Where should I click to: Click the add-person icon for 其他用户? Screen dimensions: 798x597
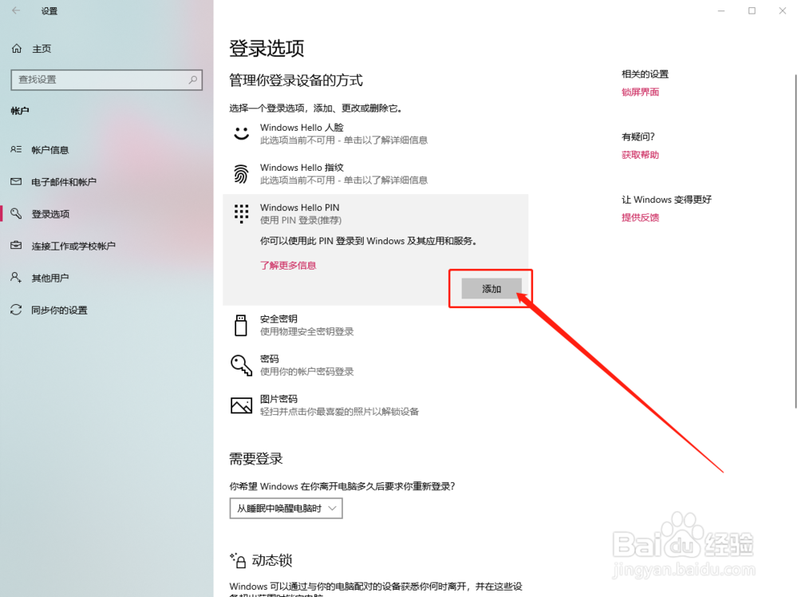tap(16, 278)
